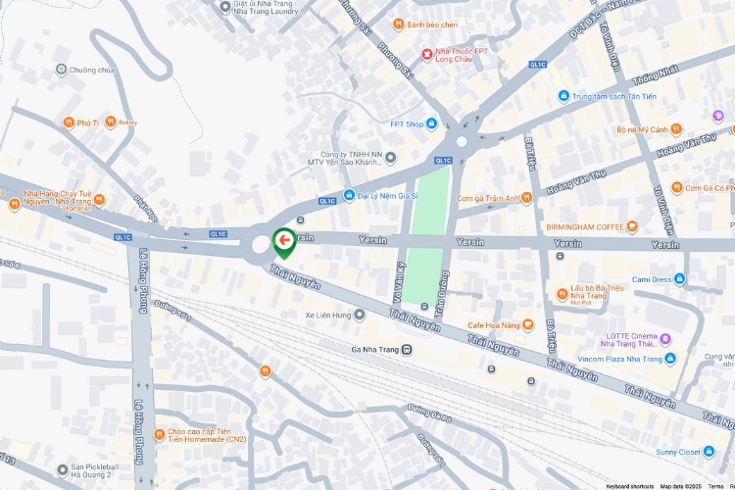Click the green park area by Võ Văn Ký
This screenshot has height=490, width=735.
[x=426, y=234]
